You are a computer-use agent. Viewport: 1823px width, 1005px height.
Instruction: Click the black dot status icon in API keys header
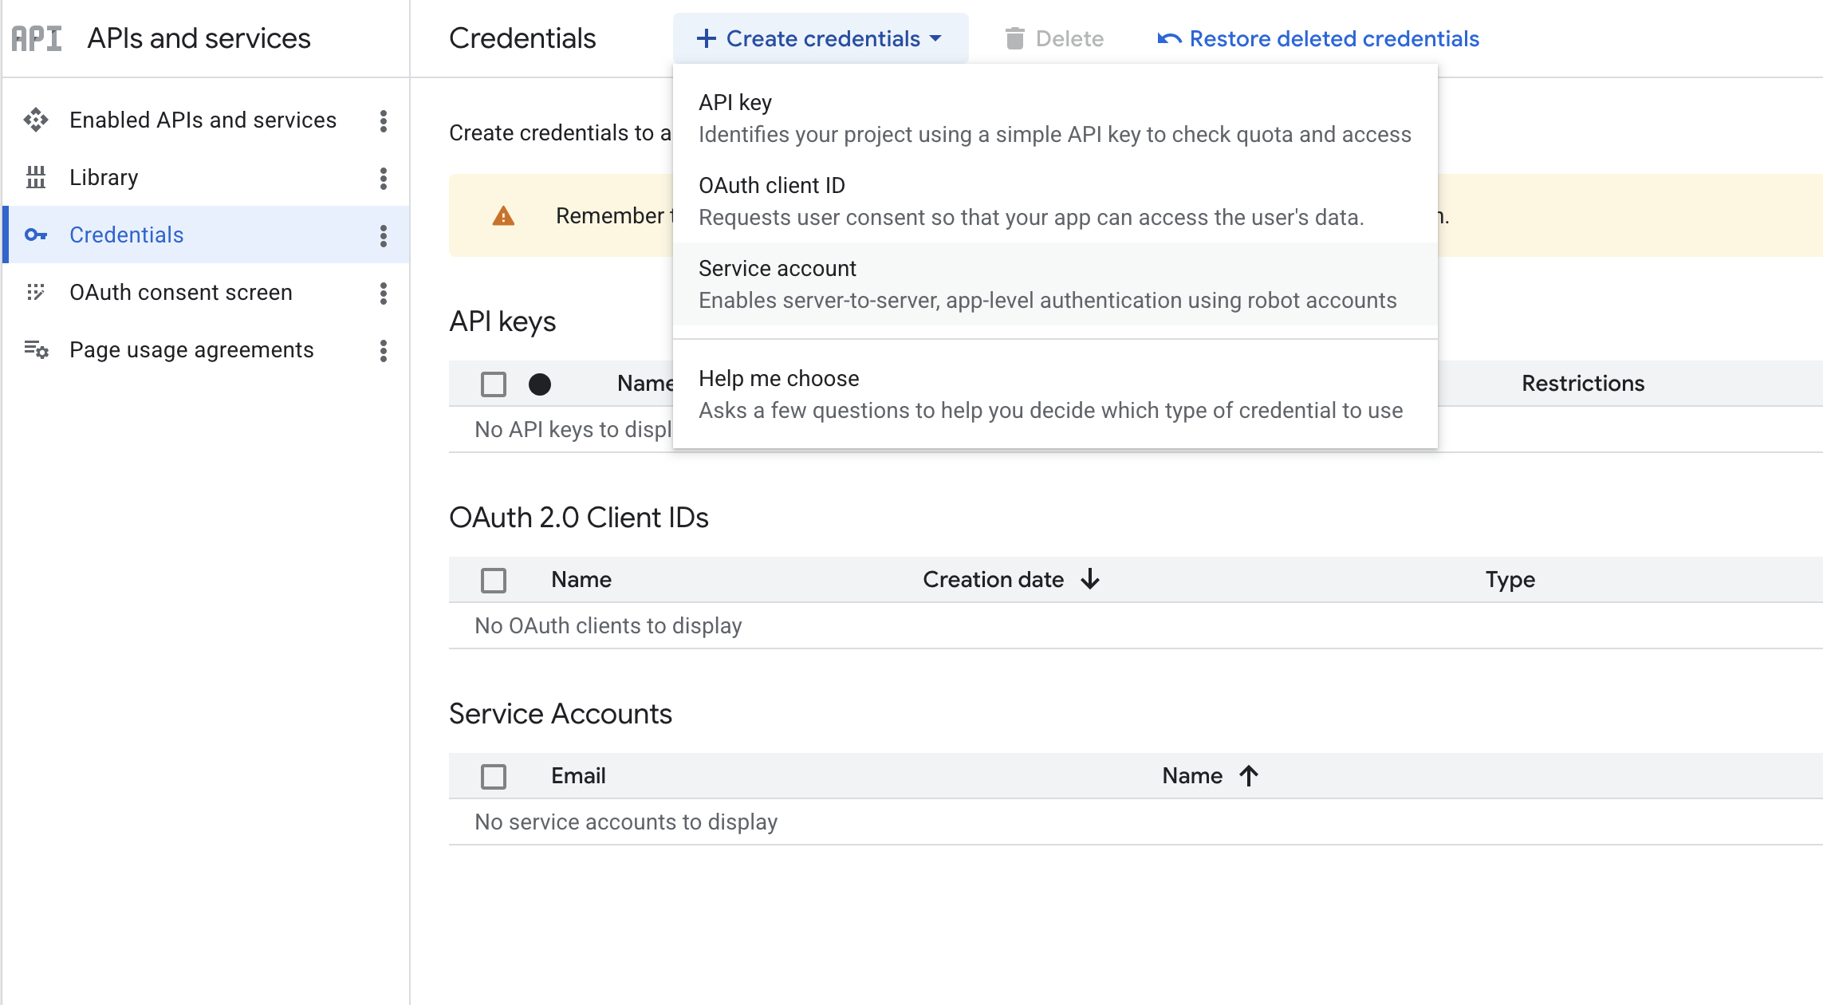point(540,384)
